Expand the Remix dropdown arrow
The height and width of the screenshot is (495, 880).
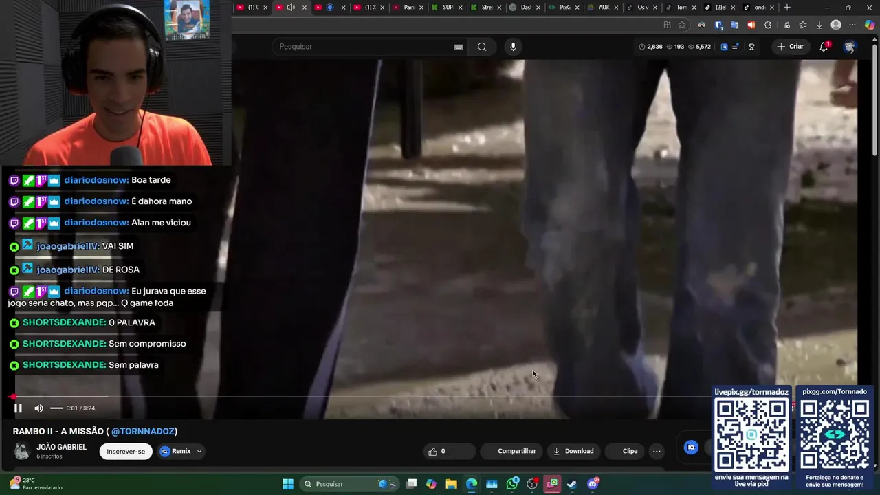click(x=199, y=451)
